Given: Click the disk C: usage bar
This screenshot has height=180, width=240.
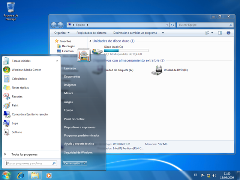Looking at the screenshot, I should (x=126, y=51).
